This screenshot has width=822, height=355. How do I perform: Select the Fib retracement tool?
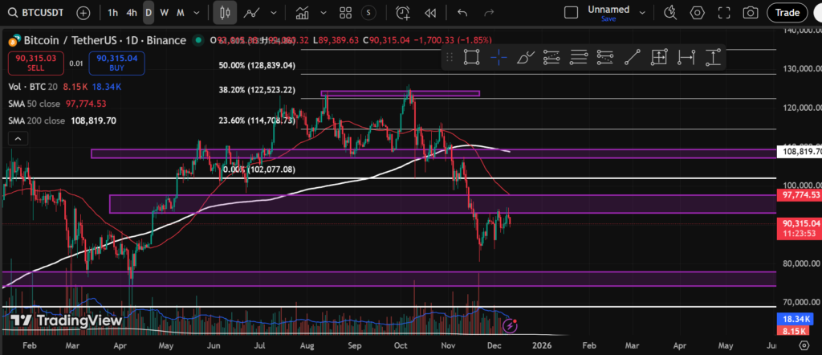(551, 57)
